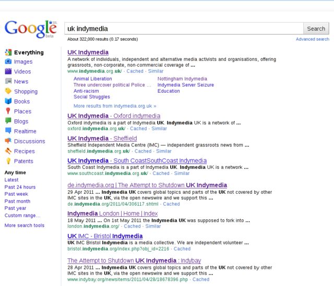The height and width of the screenshot is (286, 334).
Task: Switch to Discussions search category
Action: (x=29, y=141)
